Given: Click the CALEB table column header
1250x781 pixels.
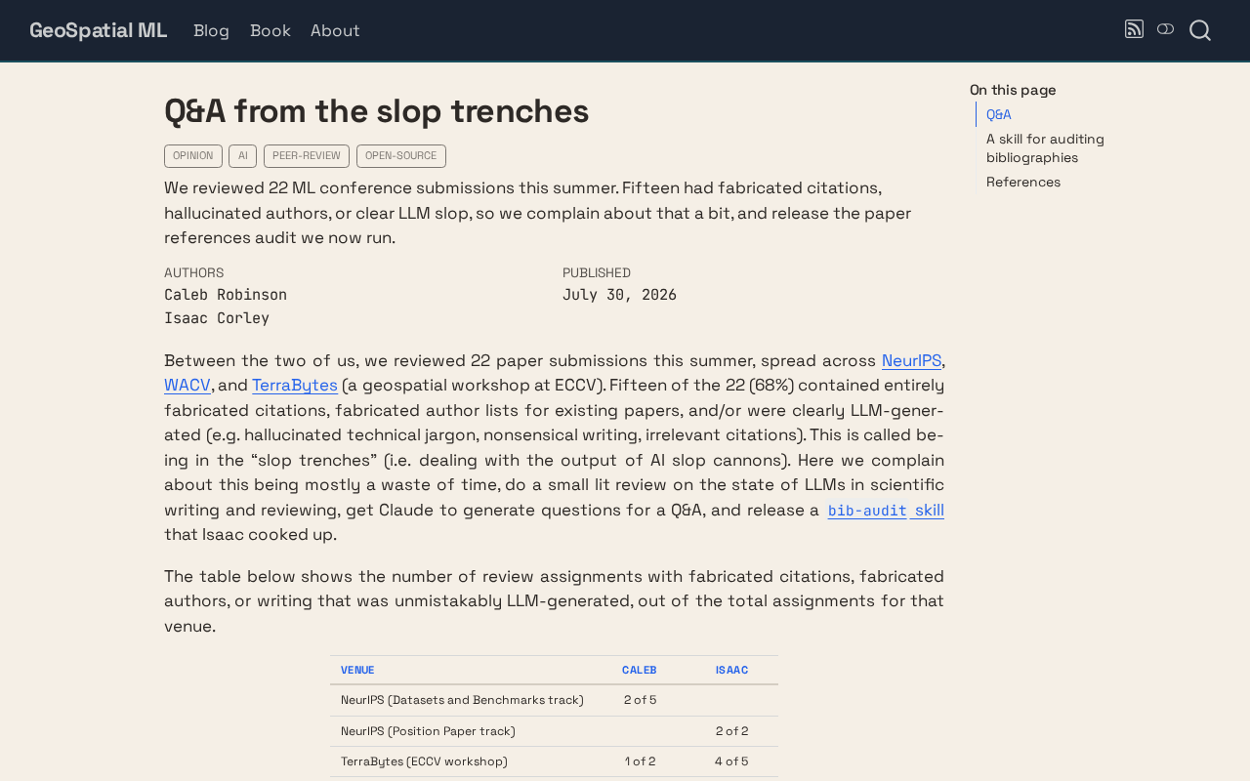Looking at the screenshot, I should click(640, 670).
